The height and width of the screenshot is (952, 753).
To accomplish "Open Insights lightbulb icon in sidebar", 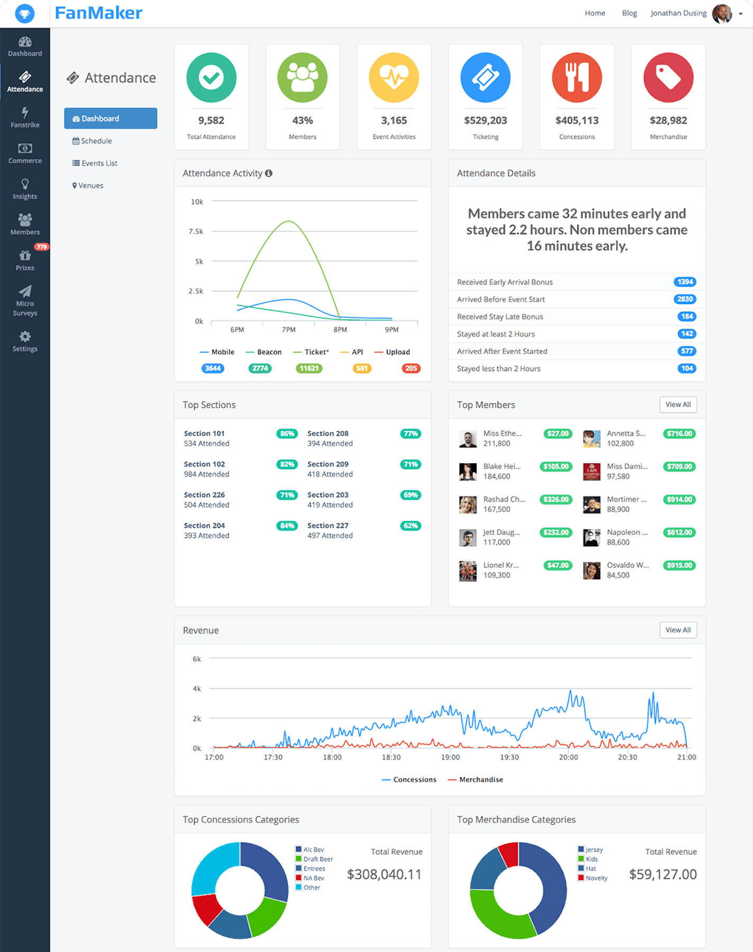I will click(x=25, y=184).
